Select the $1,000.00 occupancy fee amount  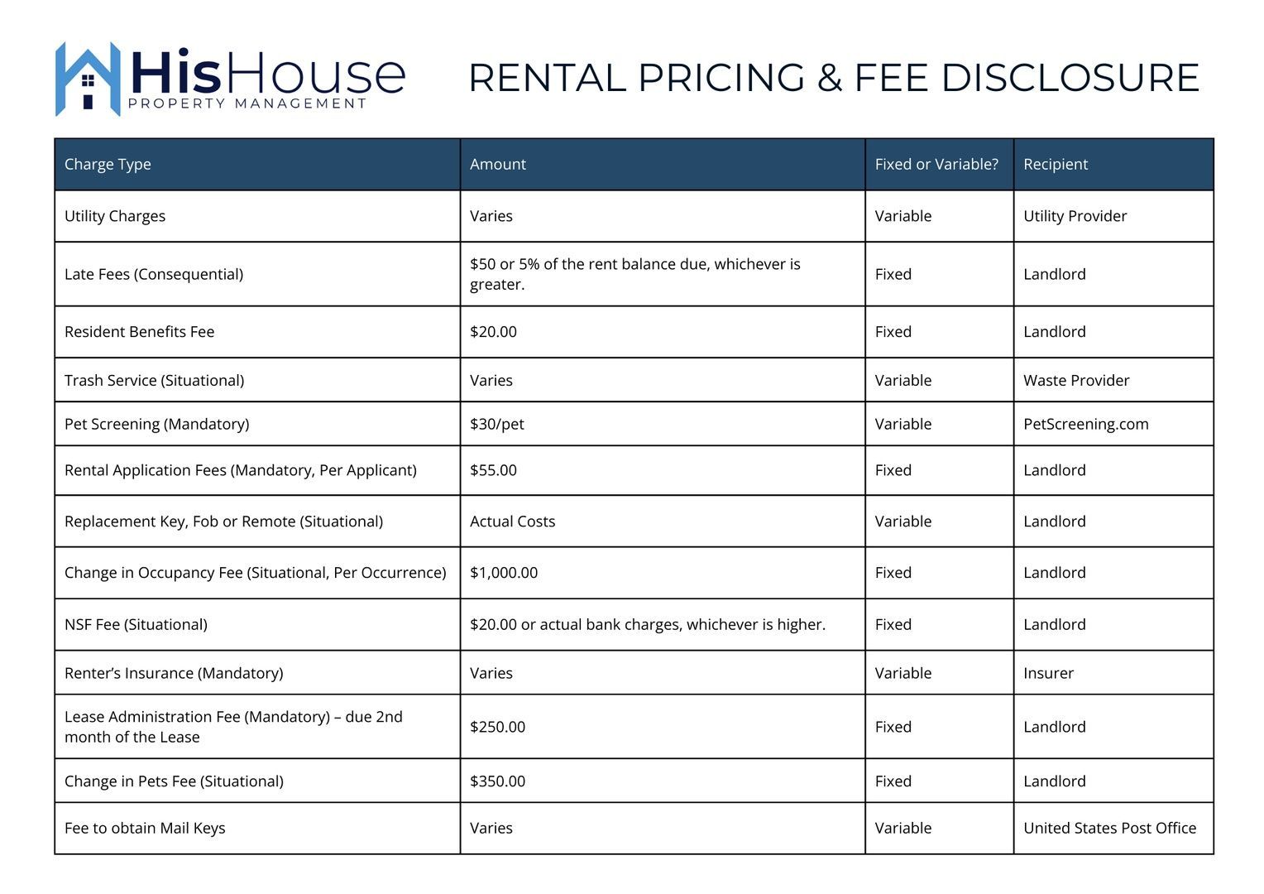click(x=503, y=572)
